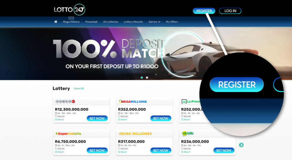Select the first banner slide dot
The height and width of the screenshot is (160, 292).
click(142, 78)
